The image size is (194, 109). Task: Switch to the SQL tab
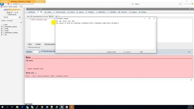tap(40, 12)
